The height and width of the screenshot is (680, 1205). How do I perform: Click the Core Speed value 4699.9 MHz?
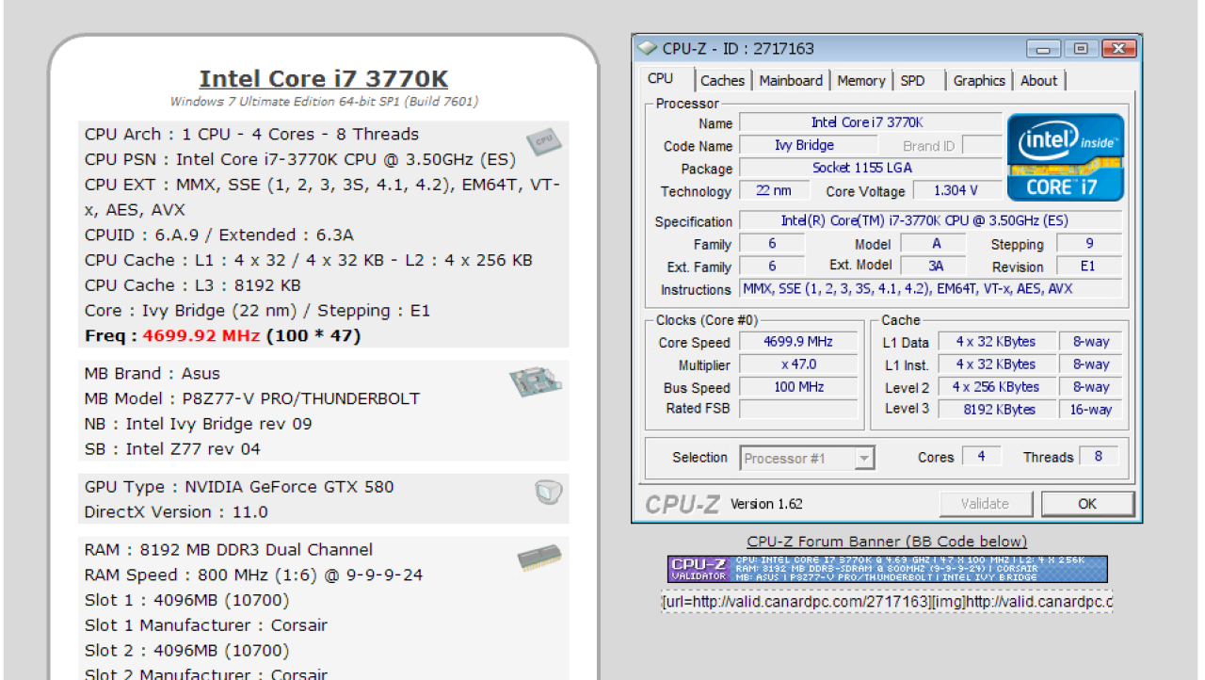coord(798,342)
